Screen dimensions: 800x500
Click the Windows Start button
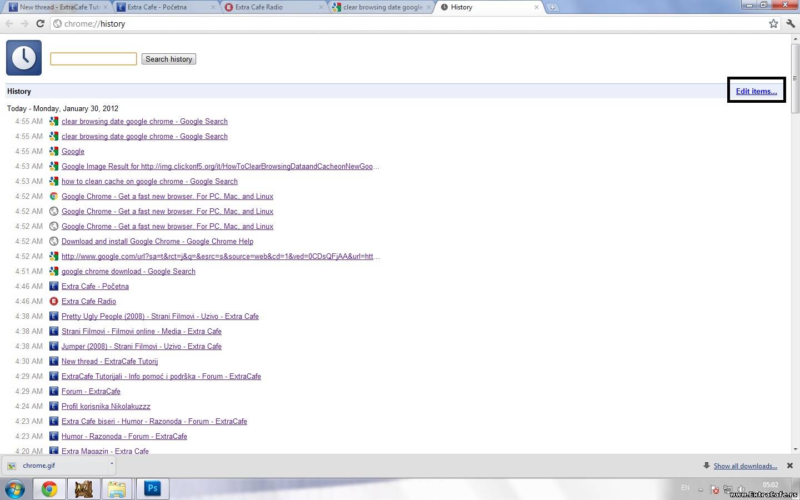pyautogui.click(x=16, y=489)
